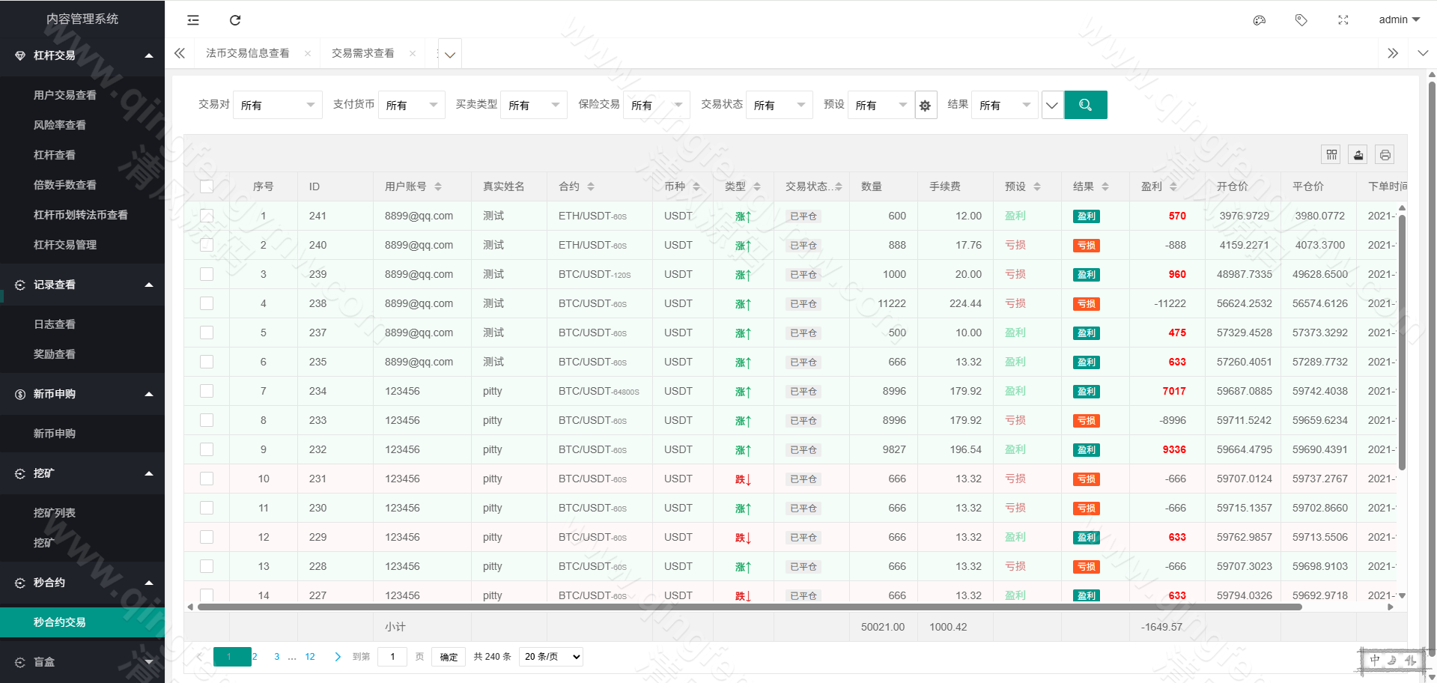Click the 新币申购 coin menu icon
The width and height of the screenshot is (1437, 683).
pos(20,394)
